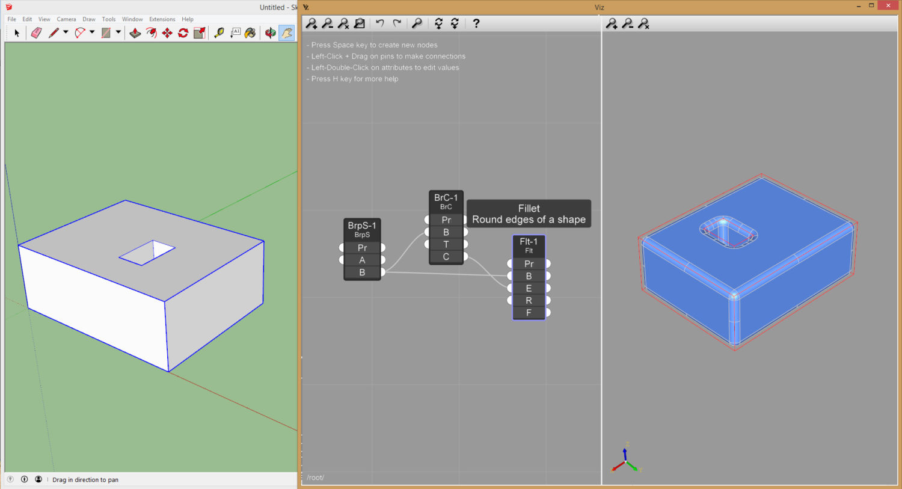This screenshot has height=489, width=902.
Task: Click the Flt-1 fillet node header
Action: tap(529, 242)
